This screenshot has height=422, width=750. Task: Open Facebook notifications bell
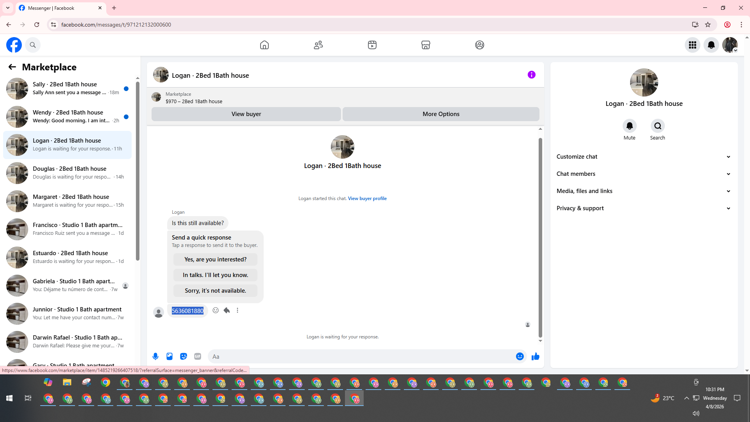click(x=711, y=45)
